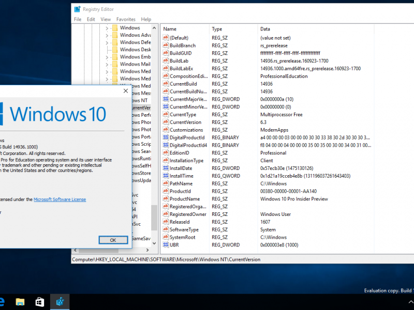This screenshot has height=310, width=414.
Task: Click the tree pane vertical scrollbar thumb
Action: point(154,218)
